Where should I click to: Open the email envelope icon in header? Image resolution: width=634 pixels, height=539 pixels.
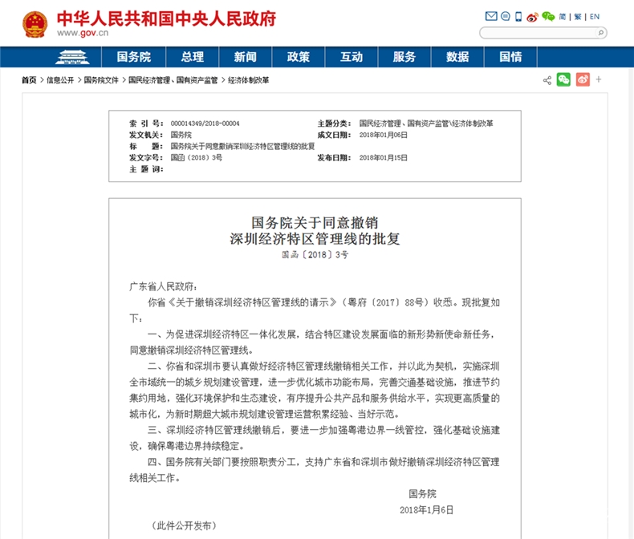coord(491,16)
